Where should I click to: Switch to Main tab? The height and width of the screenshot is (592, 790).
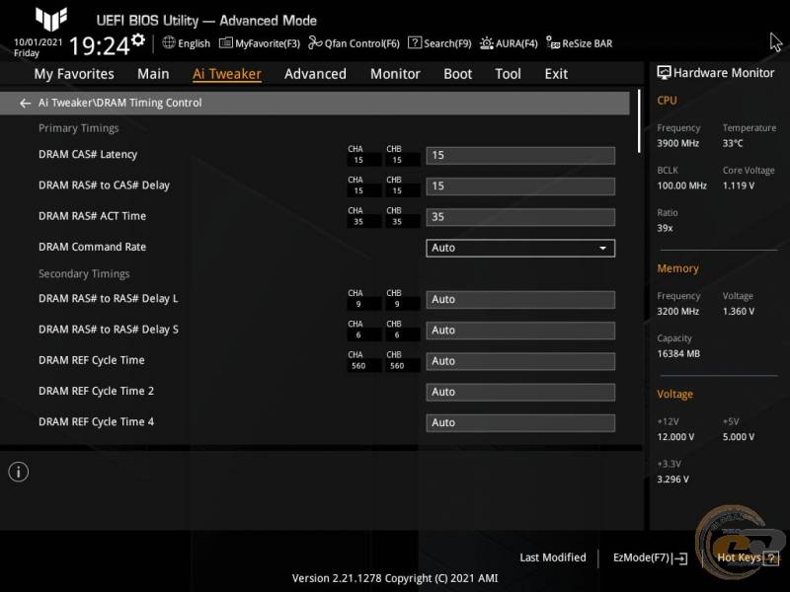pyautogui.click(x=153, y=74)
